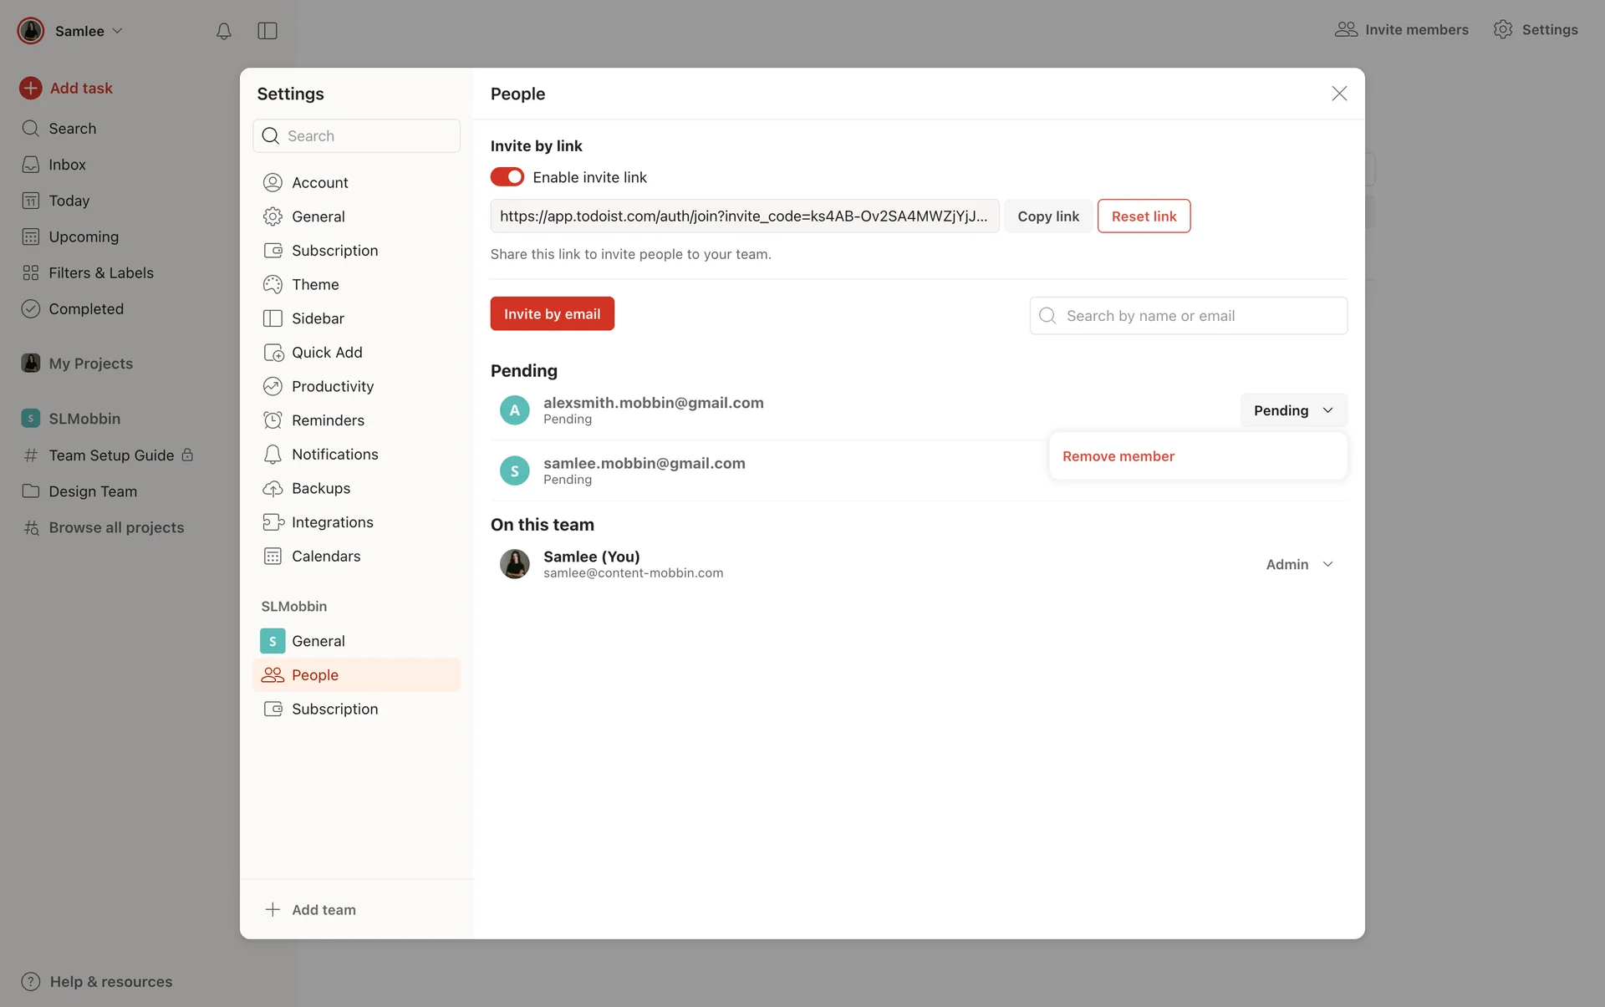Open Calendars settings with calendar icon

[x=325, y=556]
